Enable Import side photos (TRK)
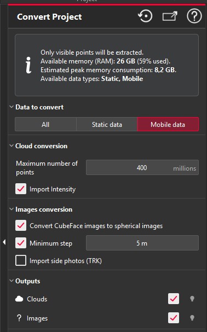 coord(21,260)
